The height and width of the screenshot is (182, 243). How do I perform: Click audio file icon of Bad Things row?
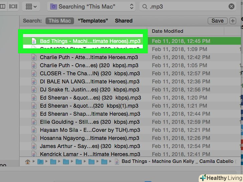(34, 41)
